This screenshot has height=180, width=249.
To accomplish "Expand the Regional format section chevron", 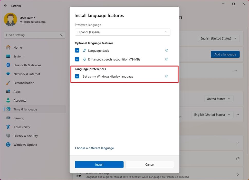I will click(238, 114).
